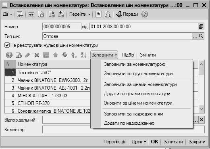Click the Закрити button
The height and width of the screenshot is (149, 210).
(197, 142)
